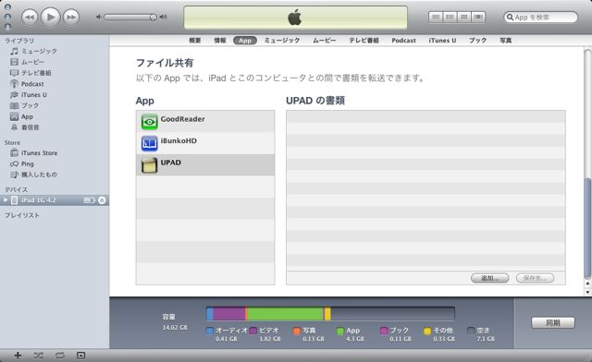This screenshot has height=362, width=592.
Task: Open the 概要 tab
Action: click(195, 41)
